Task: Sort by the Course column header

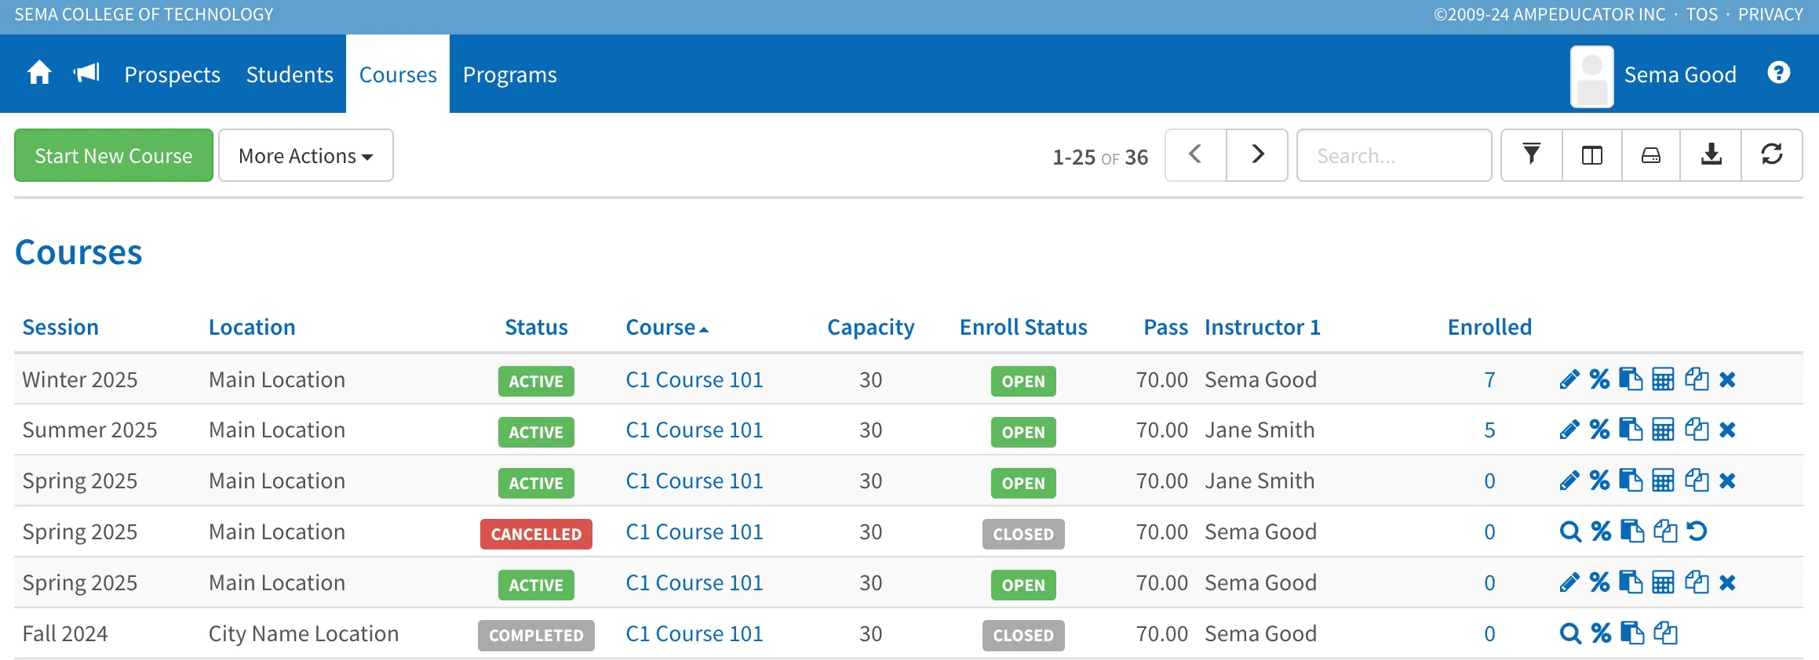Action: tap(667, 327)
